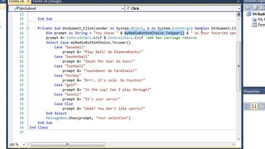This screenshot has height=149, width=265.
Task: Open the 100 % zoom level dropdown
Action: click(24, 144)
